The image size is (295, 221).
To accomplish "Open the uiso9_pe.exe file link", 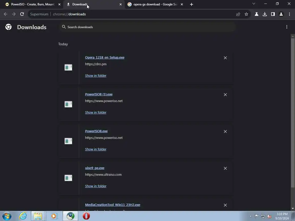I will click(x=95, y=168).
